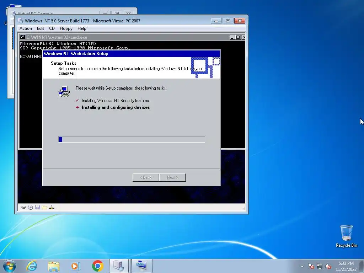Open the Floppy menu

pos(66,28)
